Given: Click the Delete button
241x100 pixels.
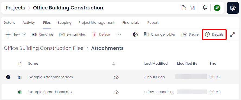Looking at the screenshot, I should [x=101, y=35].
